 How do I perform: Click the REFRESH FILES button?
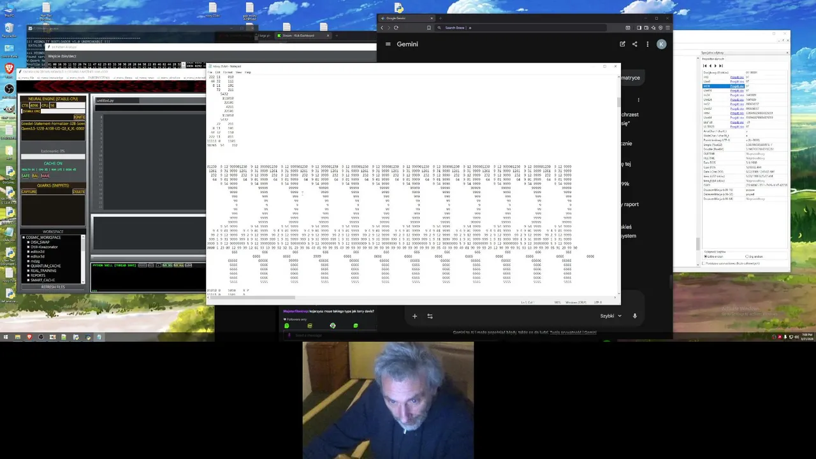coord(53,287)
